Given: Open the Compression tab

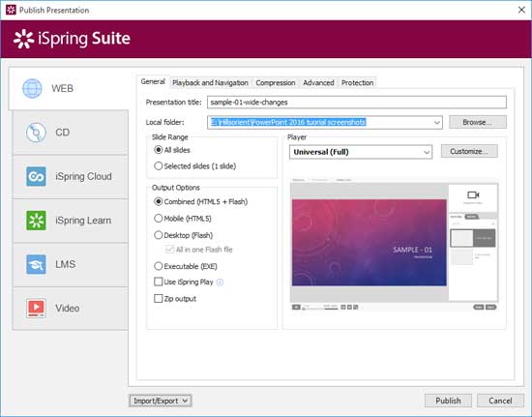Looking at the screenshot, I should pyautogui.click(x=275, y=83).
